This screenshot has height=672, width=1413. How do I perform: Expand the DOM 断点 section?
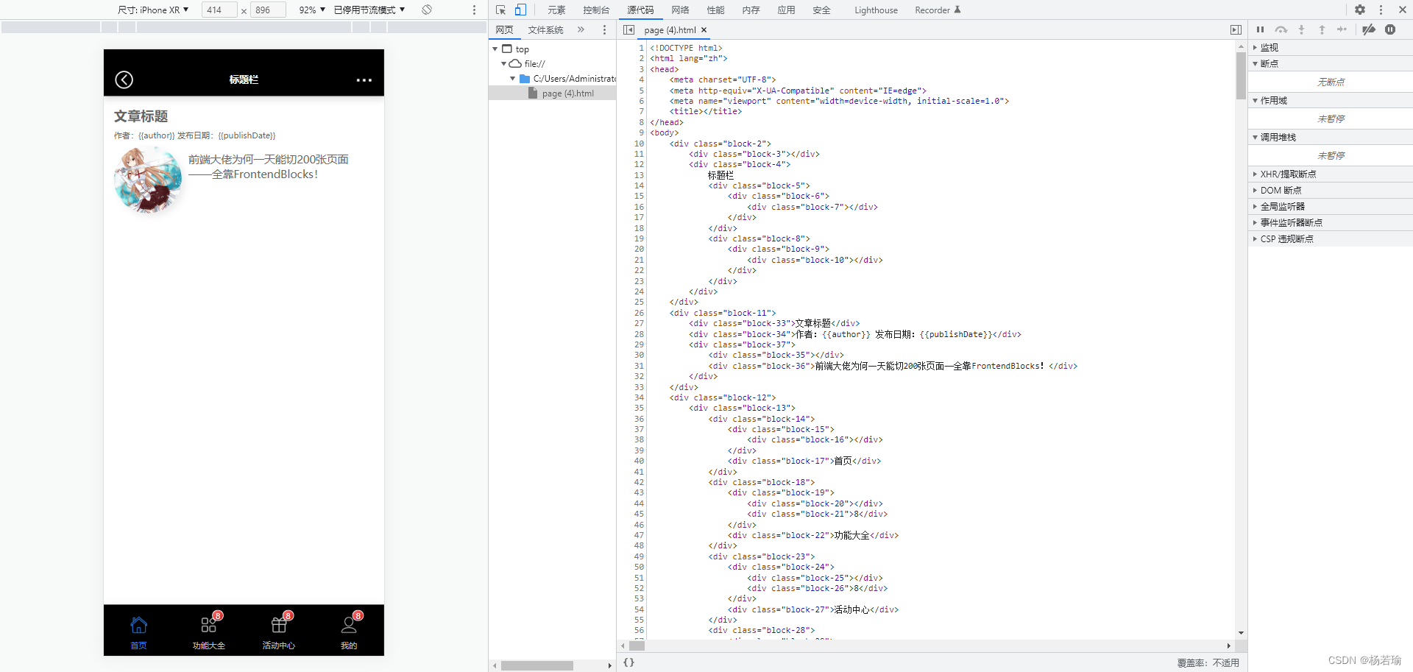tap(1281, 190)
